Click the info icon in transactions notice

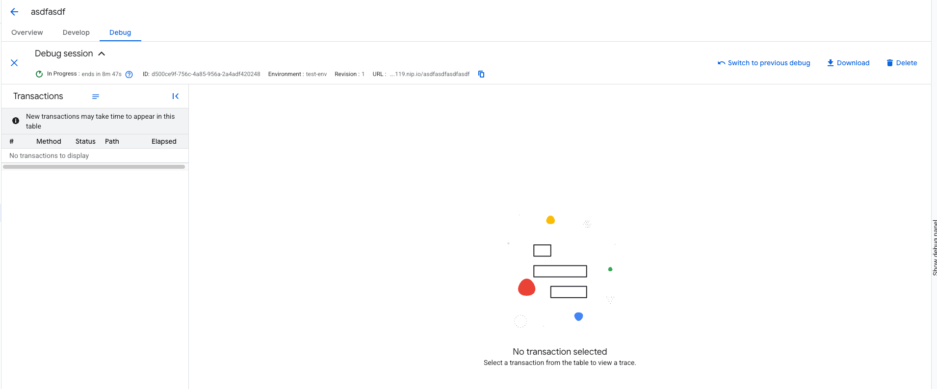pos(16,121)
